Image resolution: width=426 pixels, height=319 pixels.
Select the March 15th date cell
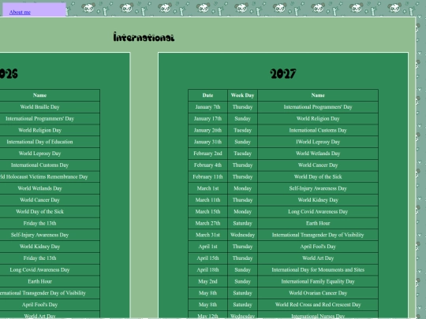pyautogui.click(x=207, y=212)
